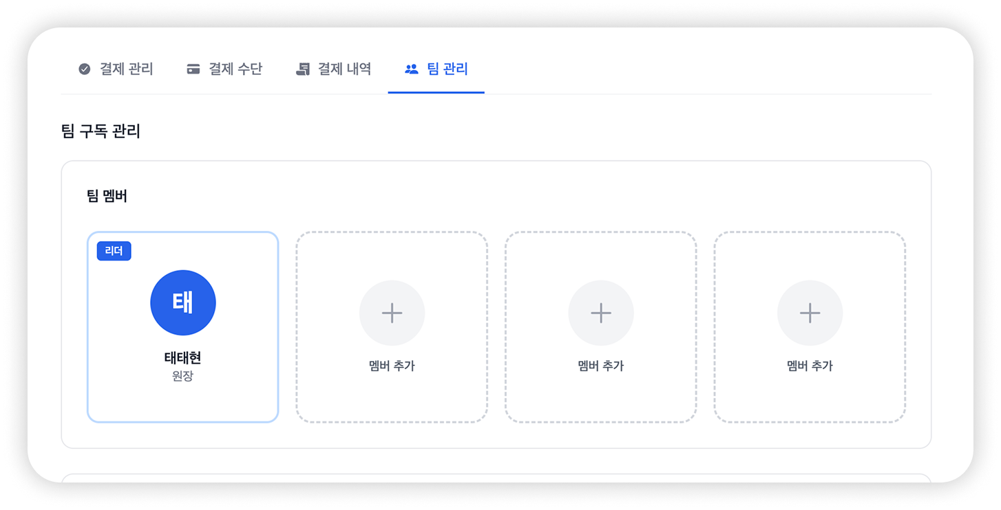Click the 리더 badge on the leader card
This screenshot has height=510, width=1001.
(x=114, y=251)
